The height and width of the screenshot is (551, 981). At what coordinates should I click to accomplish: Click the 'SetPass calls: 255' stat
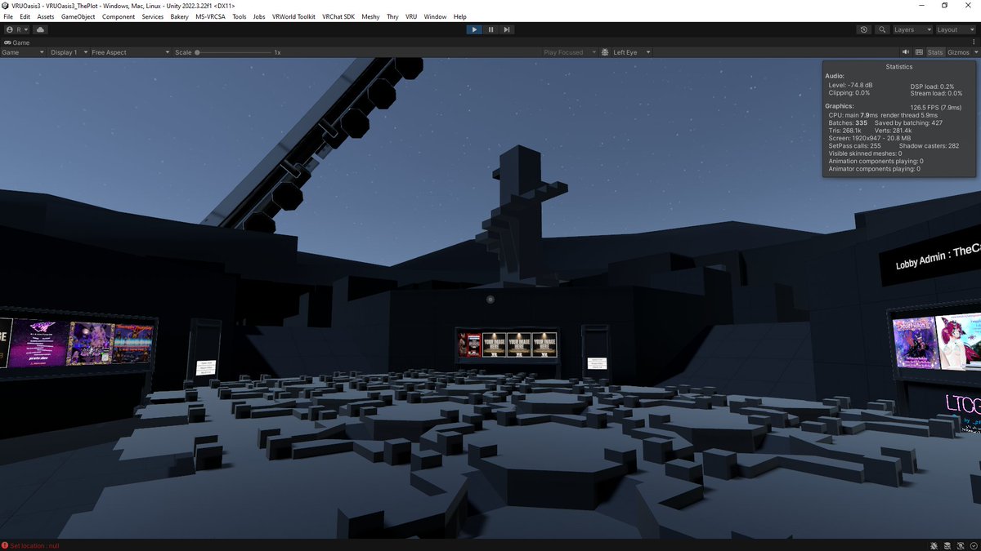854,146
